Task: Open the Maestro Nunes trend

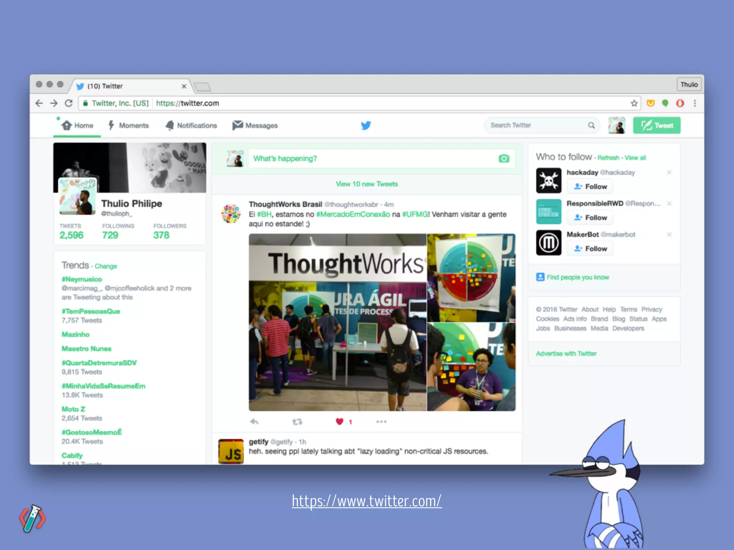Action: click(x=86, y=349)
